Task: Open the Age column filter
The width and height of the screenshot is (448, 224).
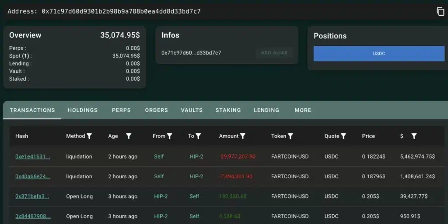Action: pyautogui.click(x=129, y=136)
